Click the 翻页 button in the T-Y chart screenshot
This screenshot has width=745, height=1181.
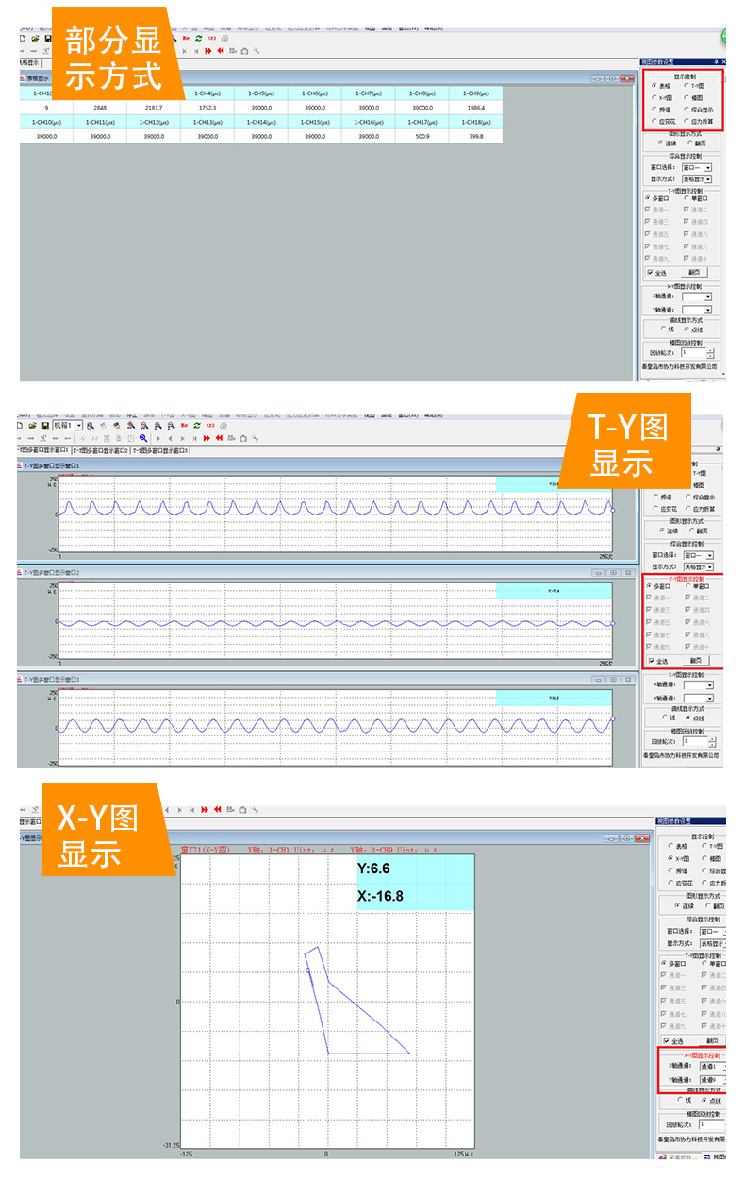(x=696, y=660)
